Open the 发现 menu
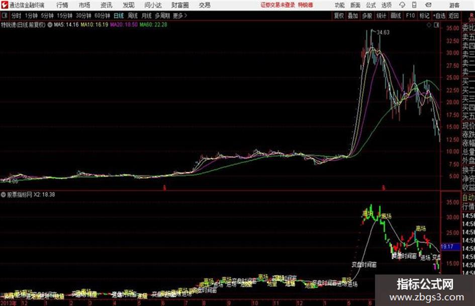The width and height of the screenshot is (475, 306). tap(129, 5)
